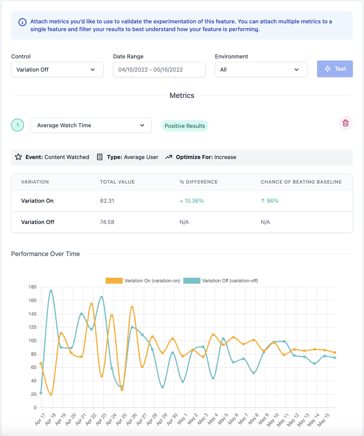This screenshot has width=364, height=436.
Task: Click the star icon beside Event
Action: [18, 157]
